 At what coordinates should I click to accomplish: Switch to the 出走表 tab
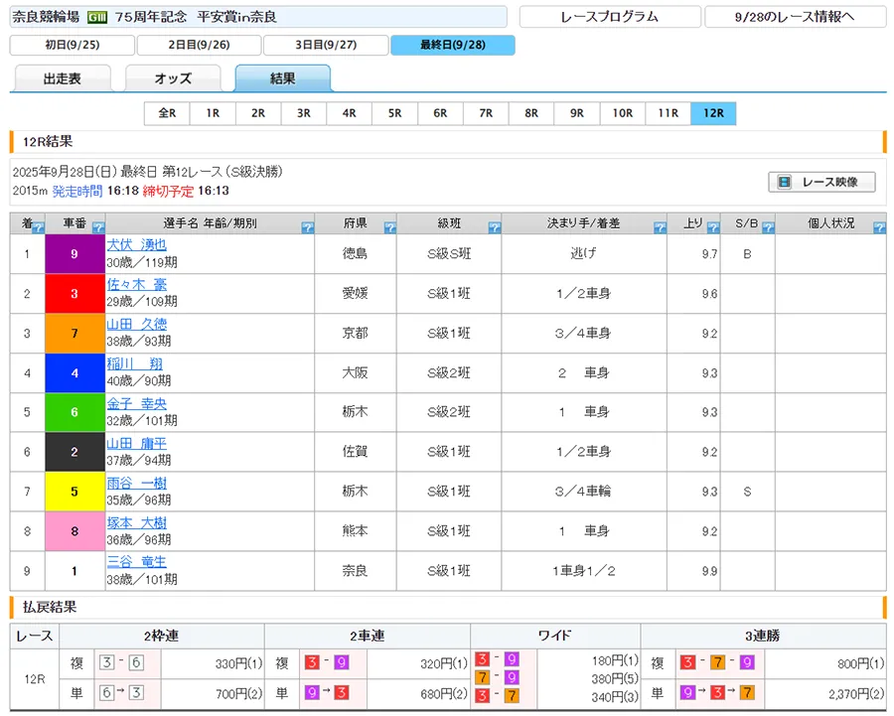(x=63, y=78)
